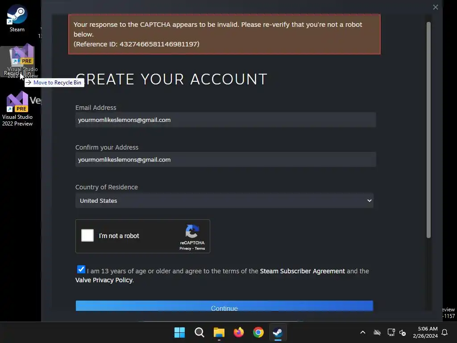Click the Email Address input field

[225, 120]
